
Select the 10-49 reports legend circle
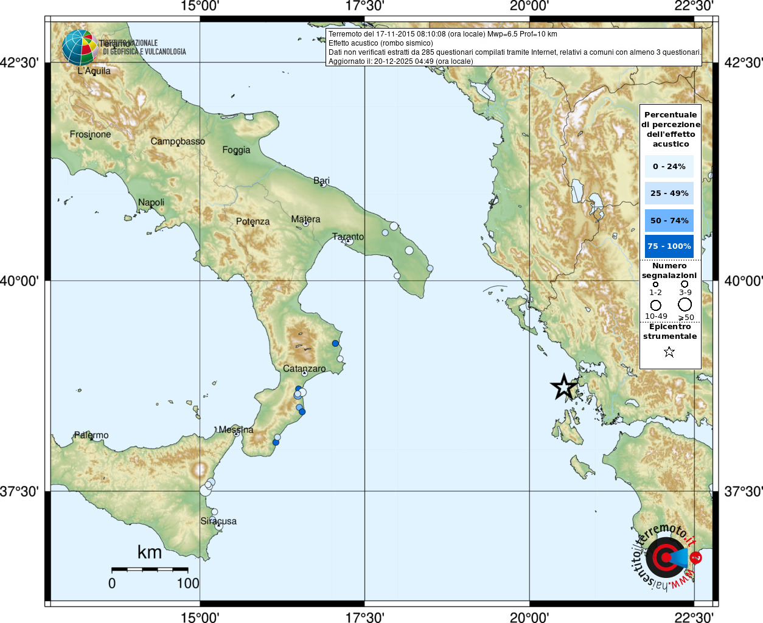tap(655, 305)
